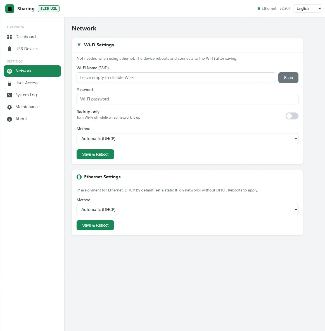Click the SETTINGS sidebar heading
This screenshot has height=331, width=325.
pos(15,61)
